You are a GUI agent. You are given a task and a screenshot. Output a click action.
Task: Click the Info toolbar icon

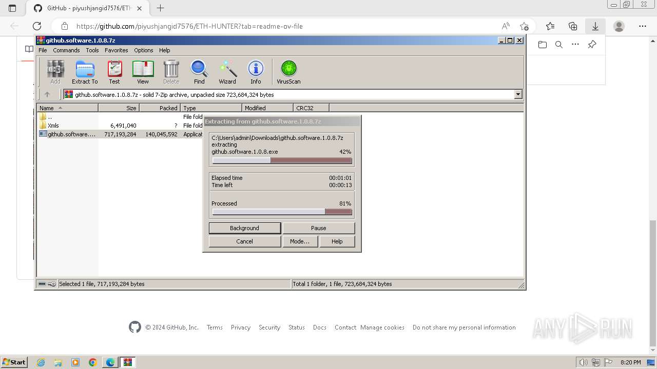[256, 72]
